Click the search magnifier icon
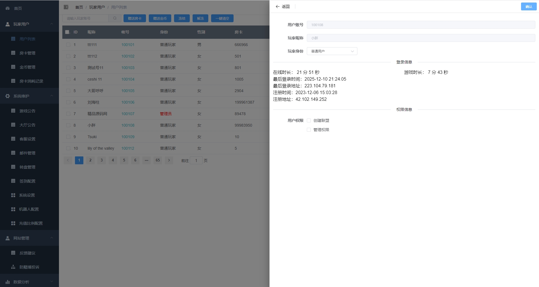This screenshot has width=539, height=287. (x=115, y=18)
